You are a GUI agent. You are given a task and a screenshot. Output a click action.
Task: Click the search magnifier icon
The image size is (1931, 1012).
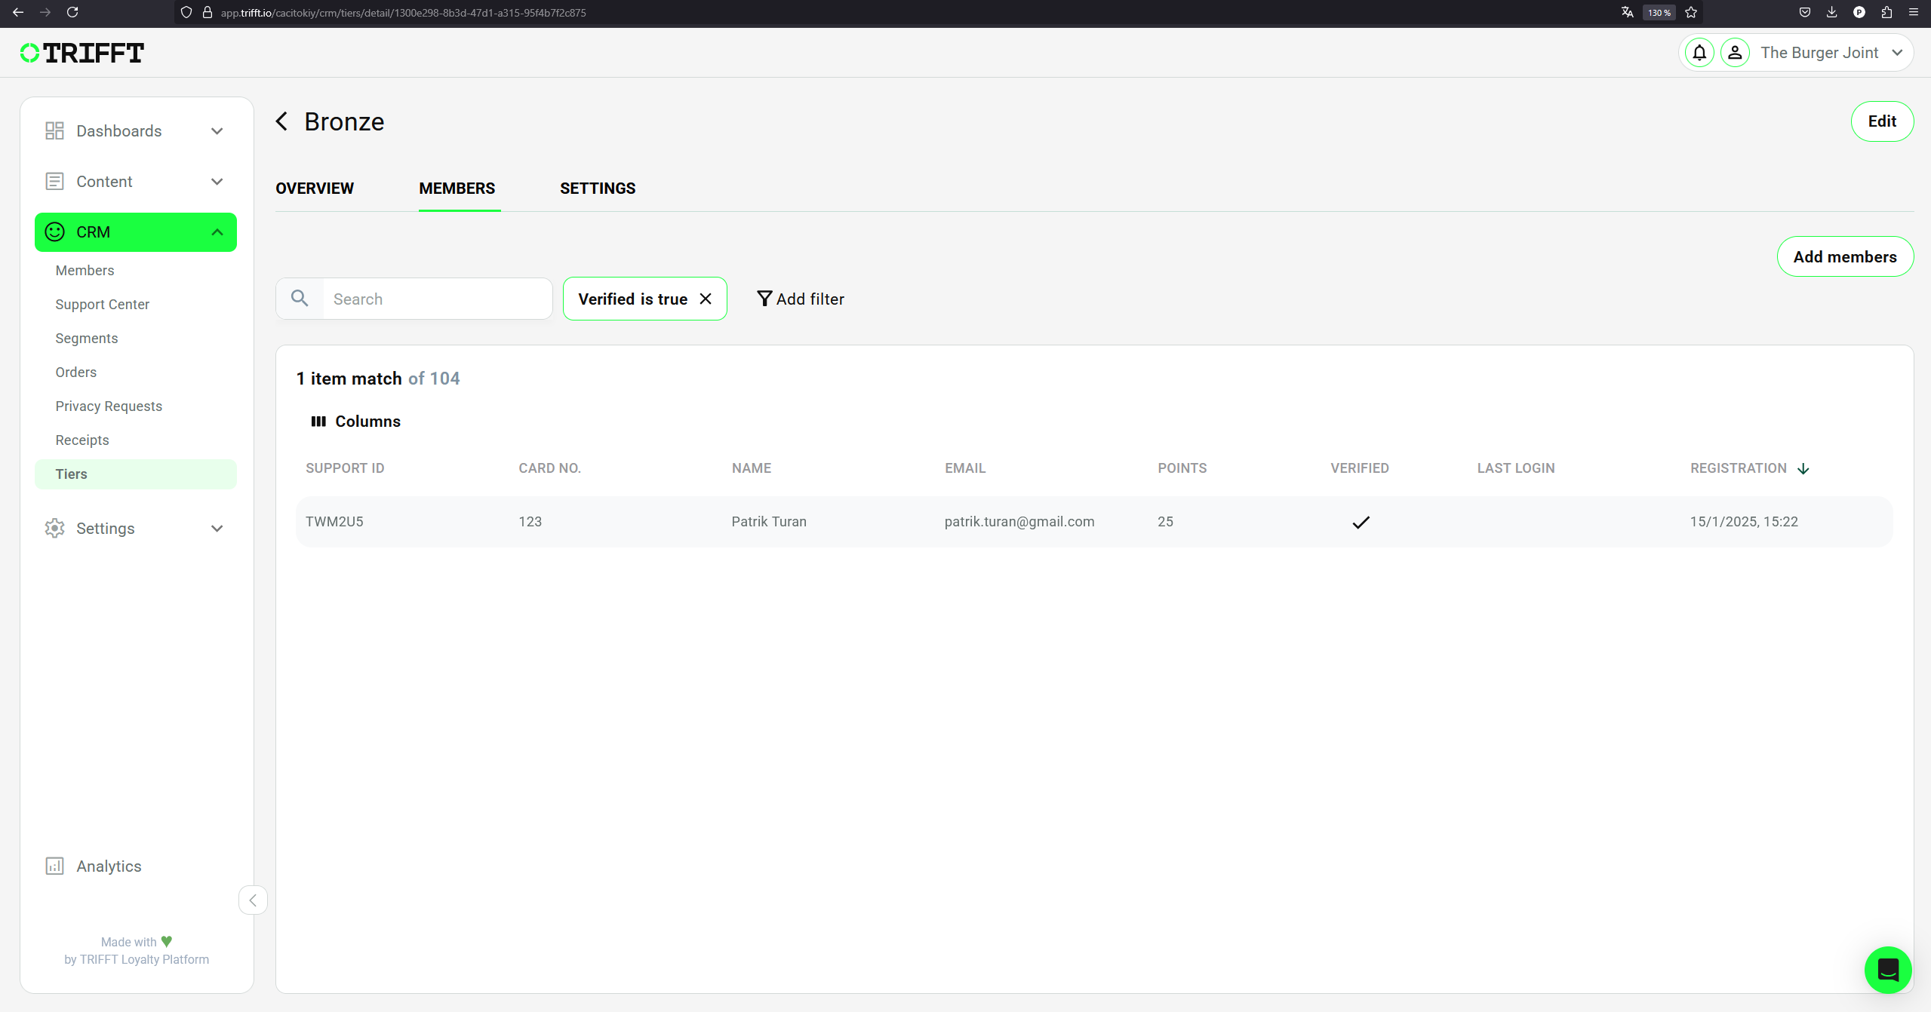pyautogui.click(x=300, y=299)
